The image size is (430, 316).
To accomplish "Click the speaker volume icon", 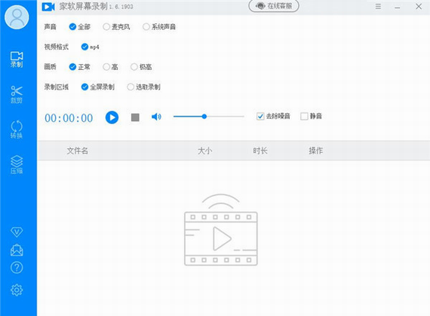I will click(x=156, y=117).
